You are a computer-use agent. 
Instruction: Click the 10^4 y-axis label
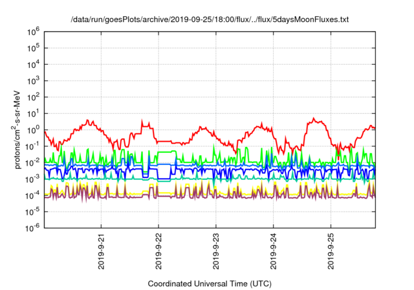[x=33, y=65]
